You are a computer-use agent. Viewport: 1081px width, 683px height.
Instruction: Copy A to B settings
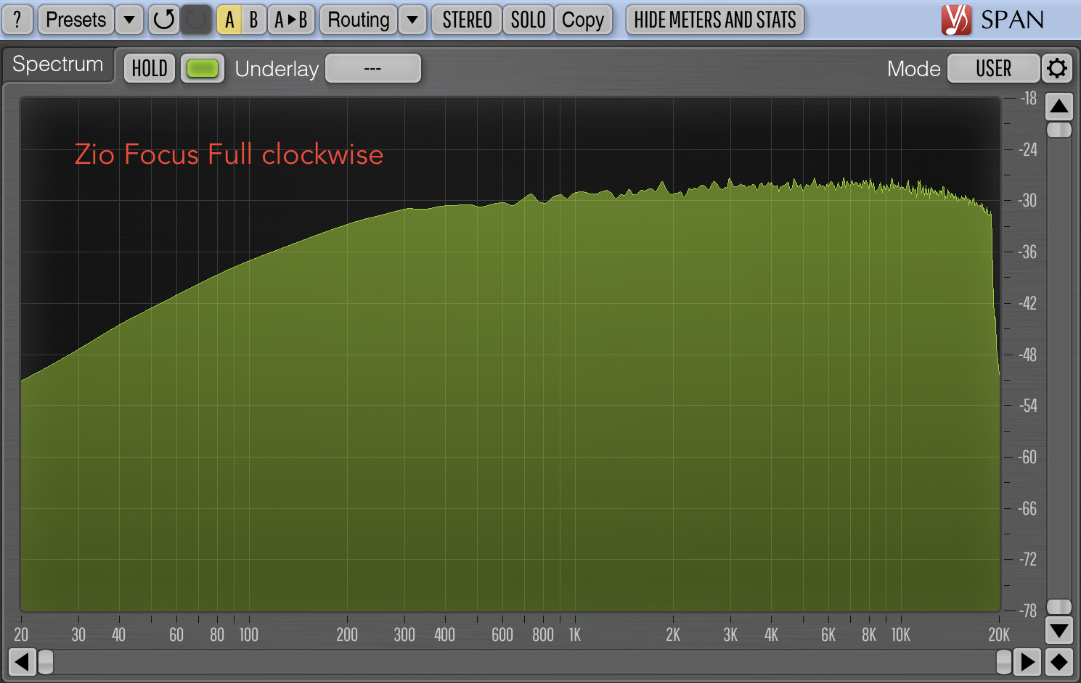coord(291,20)
